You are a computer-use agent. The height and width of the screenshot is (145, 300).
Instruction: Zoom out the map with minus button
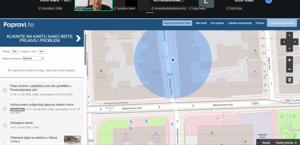[289, 69]
